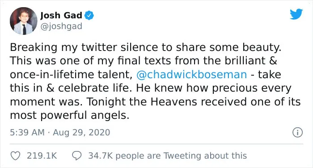Click the reply speech bubble icon
The image size is (313, 168).
coord(76,155)
